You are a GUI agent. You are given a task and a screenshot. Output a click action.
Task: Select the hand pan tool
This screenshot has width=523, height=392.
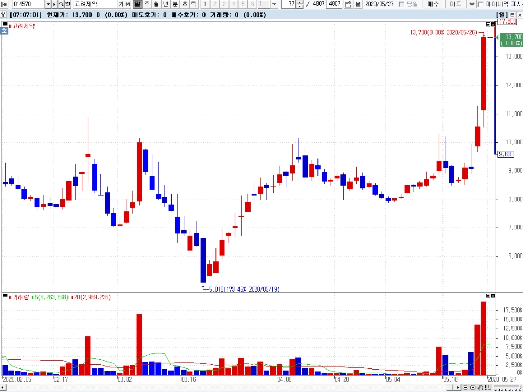tap(481, 387)
